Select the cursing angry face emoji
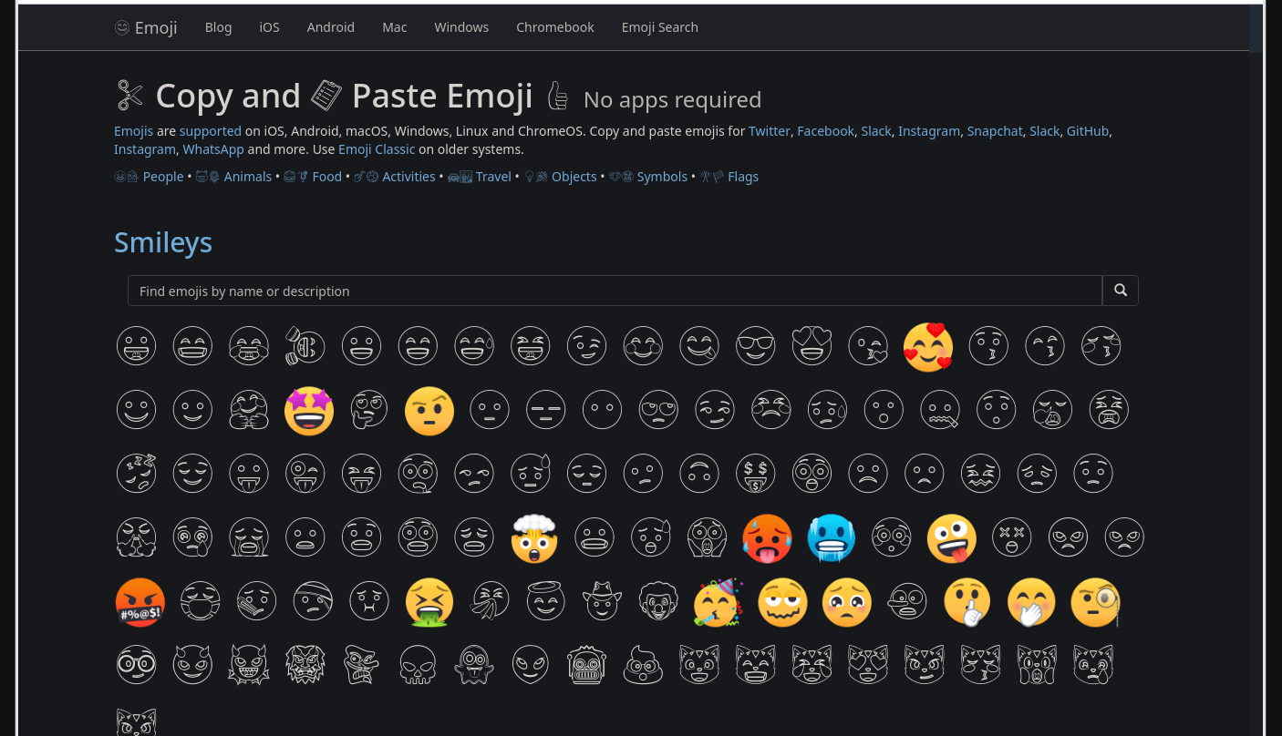The height and width of the screenshot is (736, 1282). tap(140, 602)
